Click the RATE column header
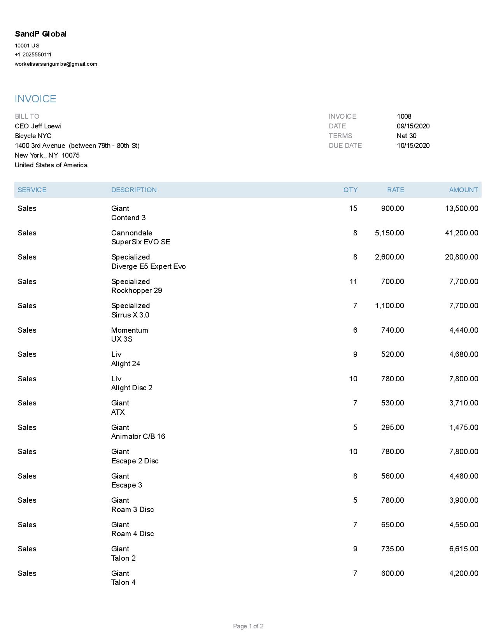Screen dimensions: 496x642 (x=395, y=190)
